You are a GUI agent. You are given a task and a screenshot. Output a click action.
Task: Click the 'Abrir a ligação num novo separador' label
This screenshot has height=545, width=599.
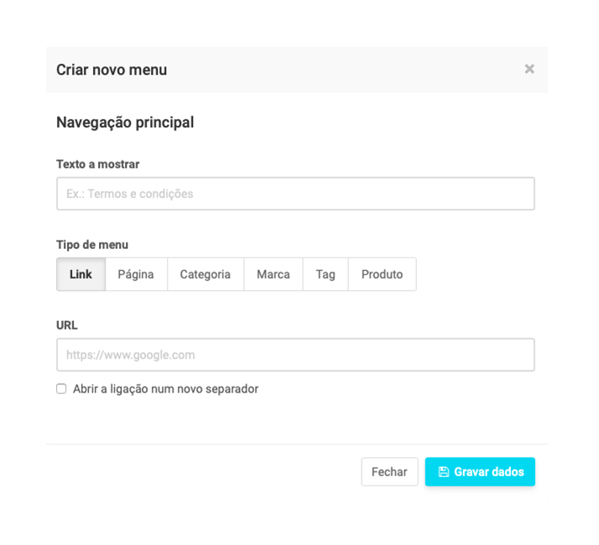pyautogui.click(x=165, y=389)
